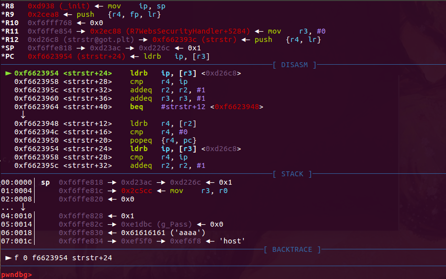Click R8 value 0xd938 (_init)
Image resolution: width=446 pixels, height=279 pixels.
(x=59, y=6)
